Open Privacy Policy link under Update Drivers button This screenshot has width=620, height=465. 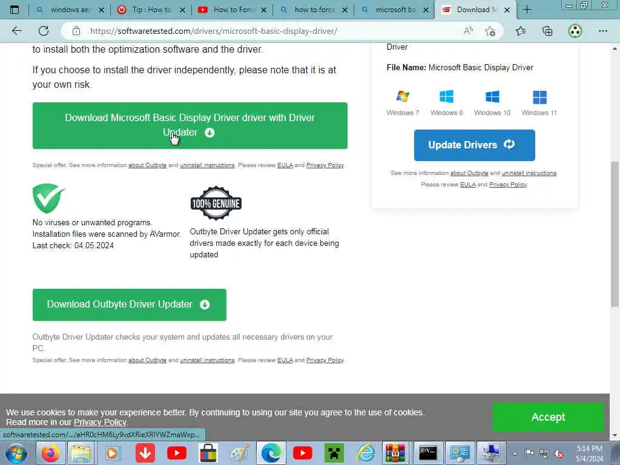tap(508, 184)
